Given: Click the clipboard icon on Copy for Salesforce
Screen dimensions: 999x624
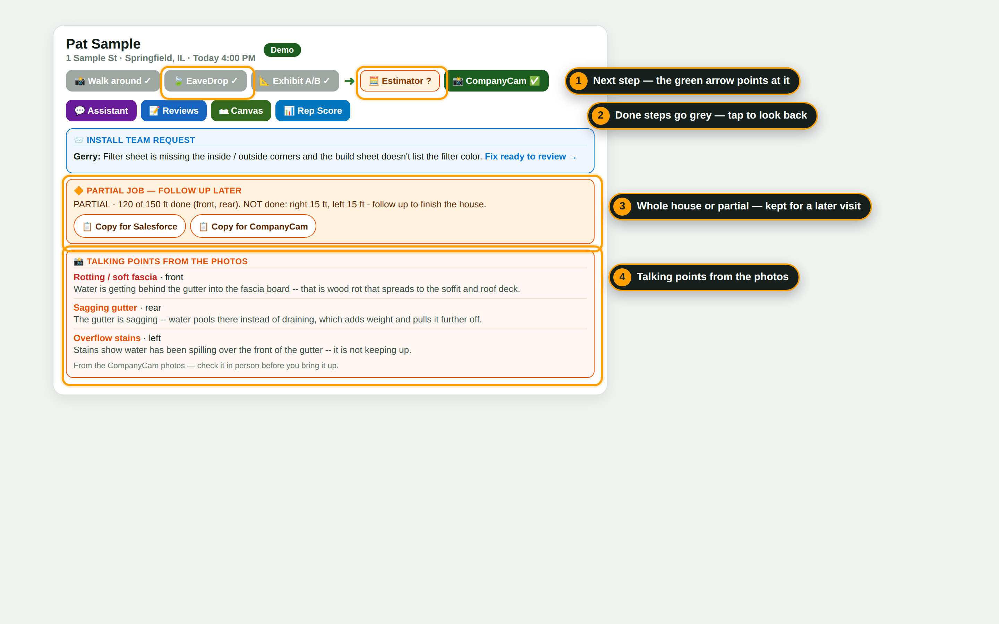Looking at the screenshot, I should click(x=87, y=227).
